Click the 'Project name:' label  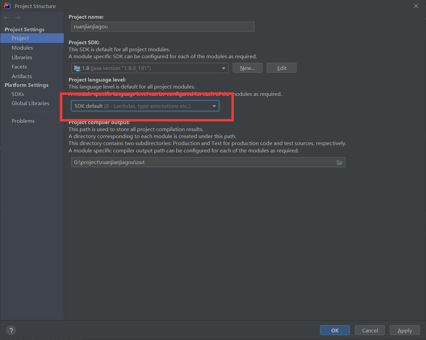click(x=86, y=17)
